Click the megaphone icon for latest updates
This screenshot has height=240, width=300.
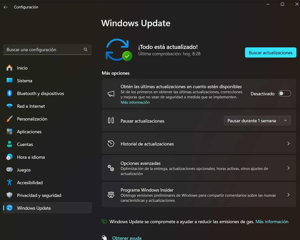click(111, 94)
